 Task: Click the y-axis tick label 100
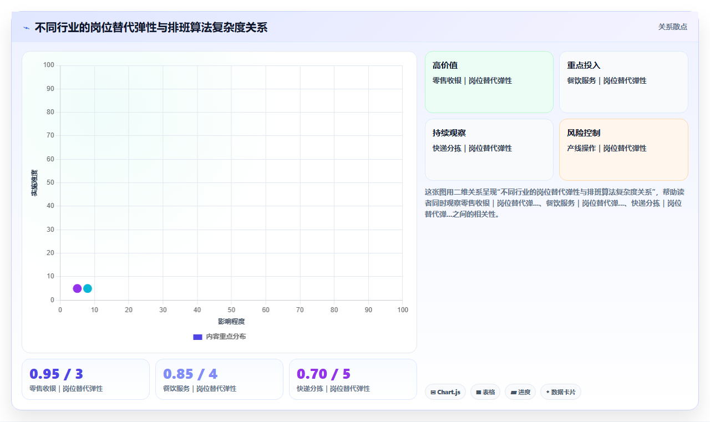pyautogui.click(x=49, y=65)
